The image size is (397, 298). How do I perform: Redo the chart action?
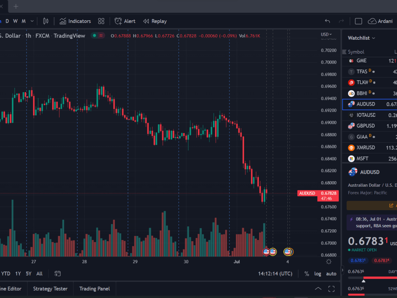(341, 21)
